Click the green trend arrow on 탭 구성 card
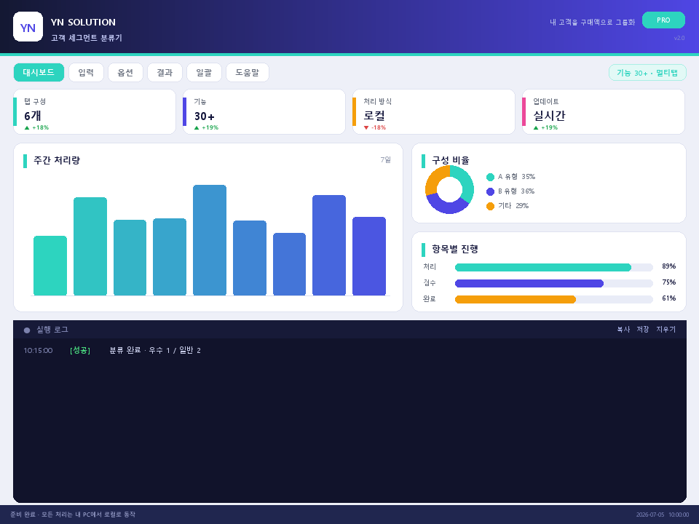Image resolution: width=699 pixels, height=524 pixels. 27,128
